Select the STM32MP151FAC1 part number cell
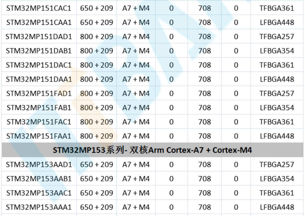 tap(39, 122)
